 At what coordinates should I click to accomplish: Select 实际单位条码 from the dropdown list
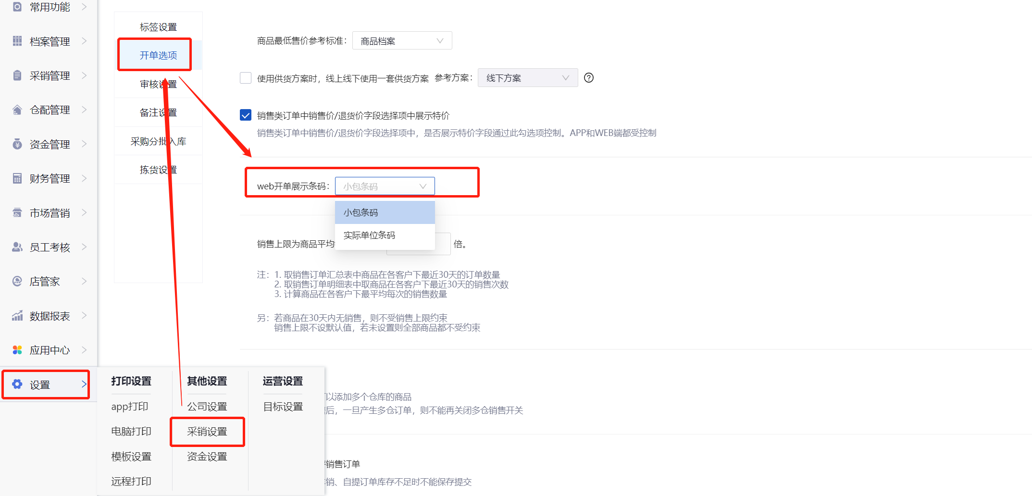tap(369, 235)
